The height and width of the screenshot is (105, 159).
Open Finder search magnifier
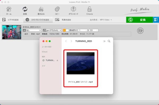109,41
